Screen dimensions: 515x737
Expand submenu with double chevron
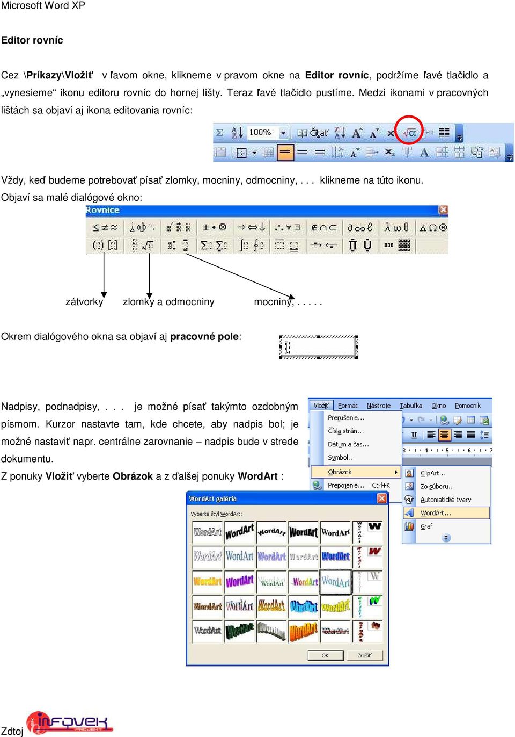pyautogui.click(x=446, y=538)
